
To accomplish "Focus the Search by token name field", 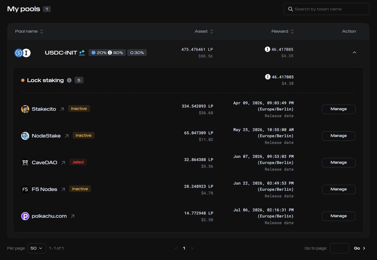I will (x=330, y=9).
